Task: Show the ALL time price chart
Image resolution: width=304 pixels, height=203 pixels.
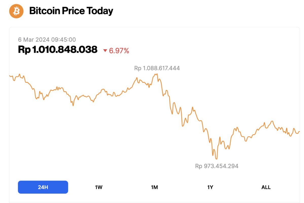Action: coord(266,187)
